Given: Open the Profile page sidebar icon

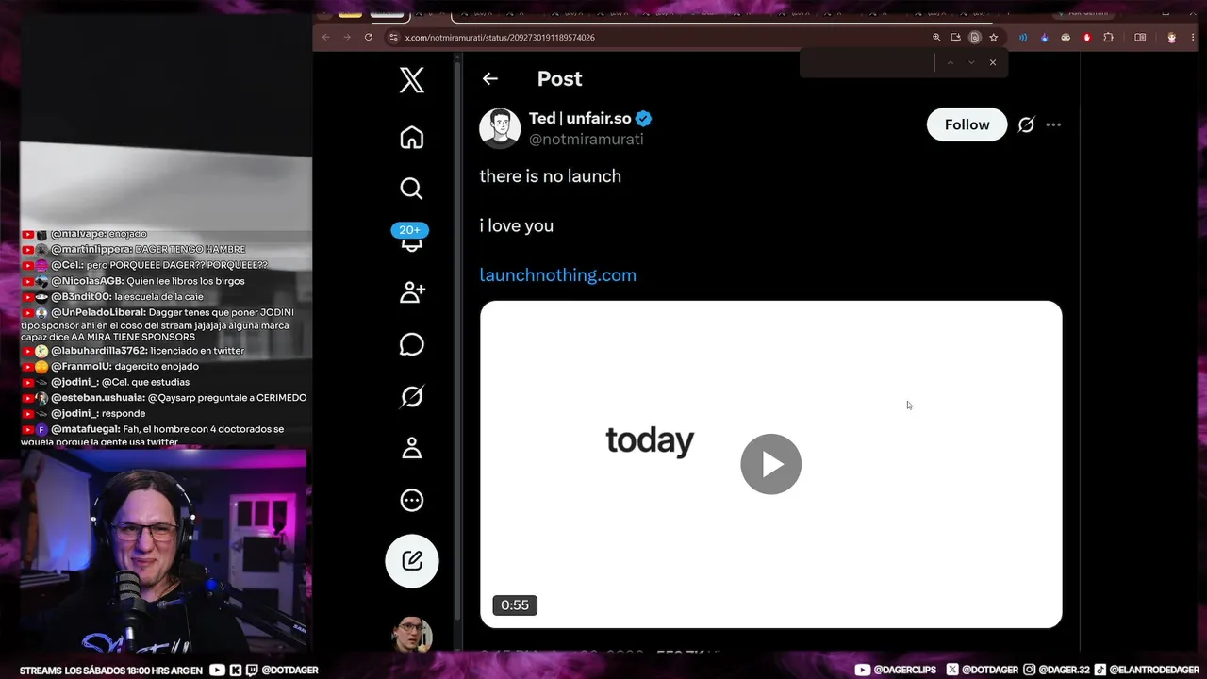Looking at the screenshot, I should point(411,448).
